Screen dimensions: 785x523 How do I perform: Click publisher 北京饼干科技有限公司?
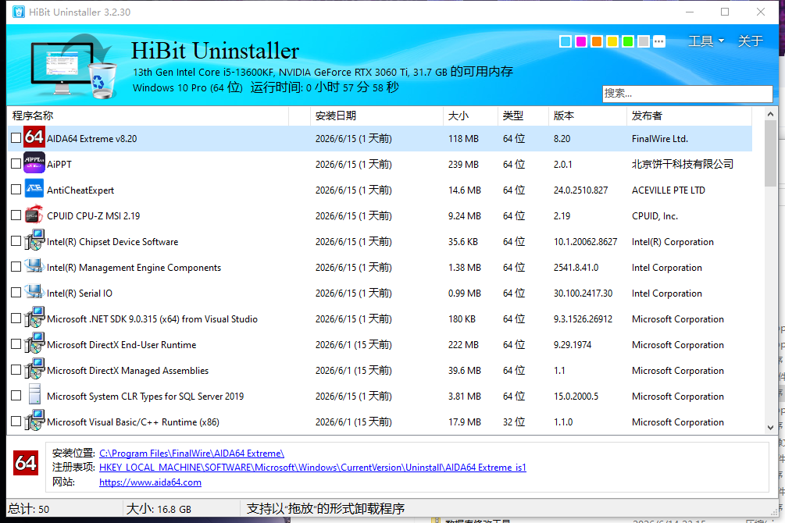pos(683,164)
